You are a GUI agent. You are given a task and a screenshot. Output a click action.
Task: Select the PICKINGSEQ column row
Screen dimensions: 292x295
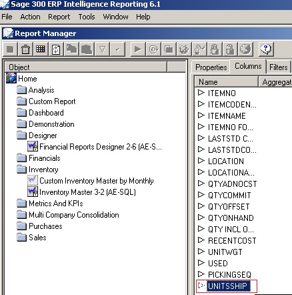tap(229, 274)
